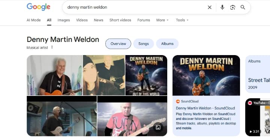Submit search with the magnifying glass icon
This screenshot has height=139, width=270.
point(243,7)
